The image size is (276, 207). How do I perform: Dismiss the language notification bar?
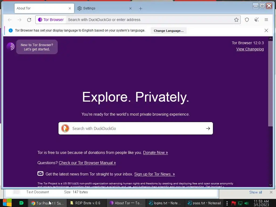coord(266,30)
